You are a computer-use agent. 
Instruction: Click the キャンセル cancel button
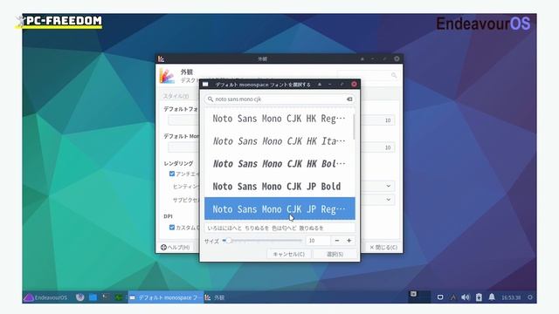289,254
